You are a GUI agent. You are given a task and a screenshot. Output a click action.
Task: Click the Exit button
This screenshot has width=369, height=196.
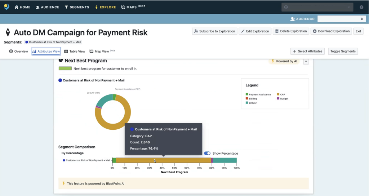coord(358,31)
